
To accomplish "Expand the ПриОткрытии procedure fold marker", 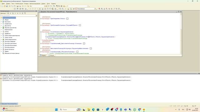I will [41, 19].
